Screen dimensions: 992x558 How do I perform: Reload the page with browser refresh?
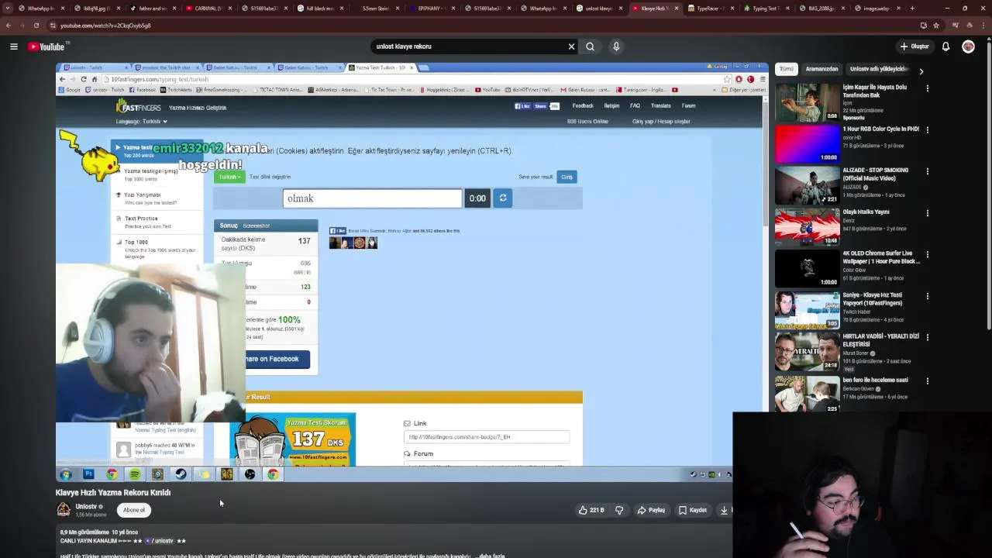[x=36, y=26]
